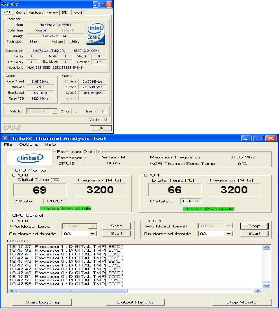
Task: Close the Intel Thermal Analysis Tool window
Action: (x=271, y=138)
